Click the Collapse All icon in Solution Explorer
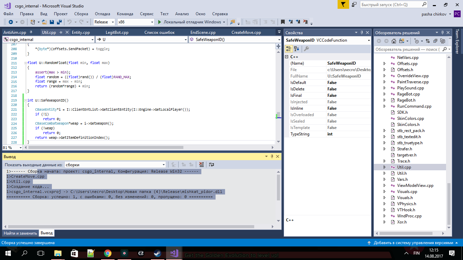 (x=435, y=41)
